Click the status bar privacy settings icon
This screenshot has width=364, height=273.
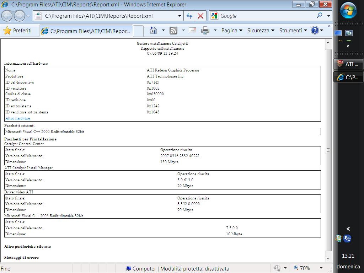[277, 268]
